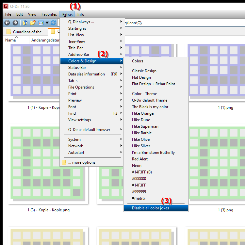Apply #matrix theme

tap(156, 198)
